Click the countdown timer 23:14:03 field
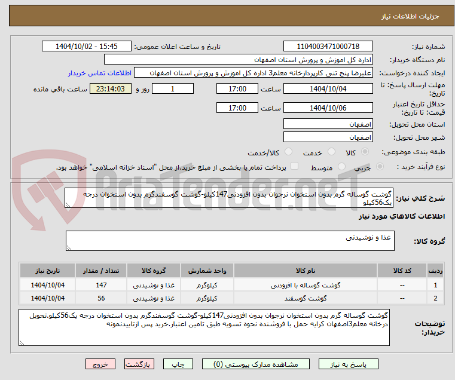455x380 pixels. pyautogui.click(x=111, y=89)
